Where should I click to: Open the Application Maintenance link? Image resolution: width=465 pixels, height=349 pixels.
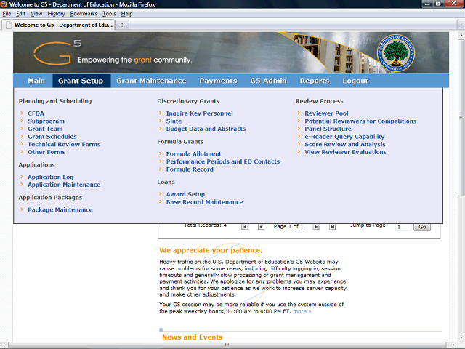pyautogui.click(x=64, y=185)
